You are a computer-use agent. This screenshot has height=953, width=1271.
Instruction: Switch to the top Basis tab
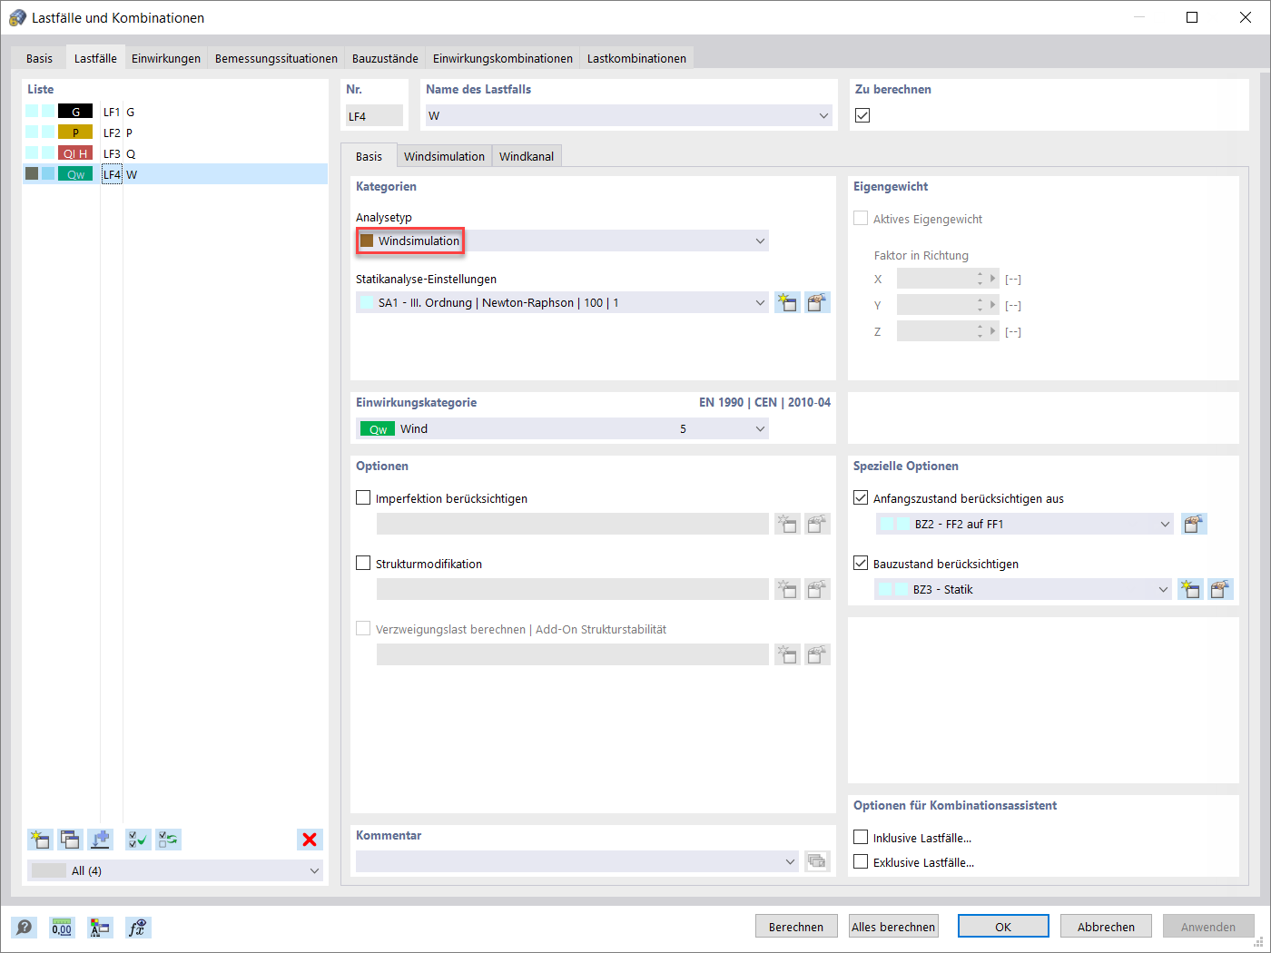[x=39, y=58]
